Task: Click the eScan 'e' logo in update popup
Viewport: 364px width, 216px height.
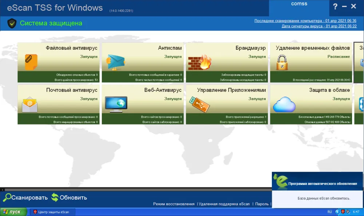Action: 280,181
